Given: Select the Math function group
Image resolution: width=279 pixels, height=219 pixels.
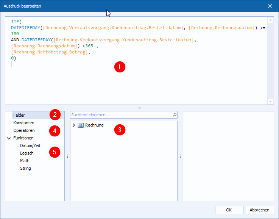Looking at the screenshot, I should 25,161.
